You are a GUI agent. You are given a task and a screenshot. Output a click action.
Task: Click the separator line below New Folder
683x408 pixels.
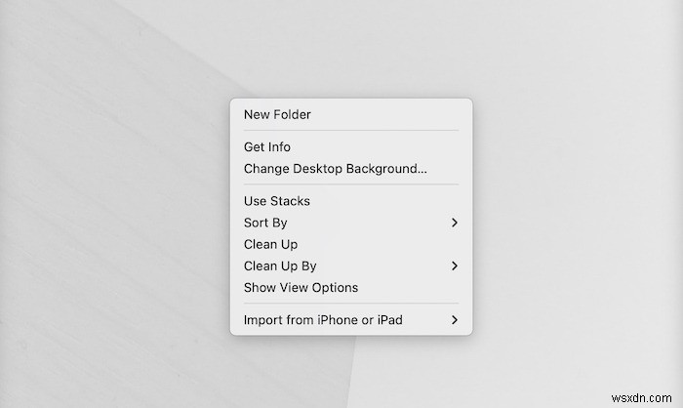click(x=351, y=131)
